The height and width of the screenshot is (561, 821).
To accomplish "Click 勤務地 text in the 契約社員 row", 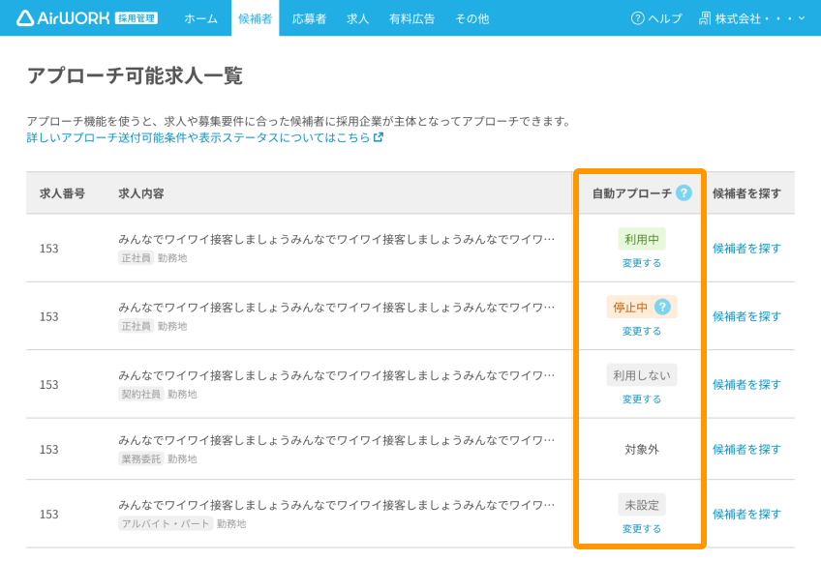I will pyautogui.click(x=182, y=394).
